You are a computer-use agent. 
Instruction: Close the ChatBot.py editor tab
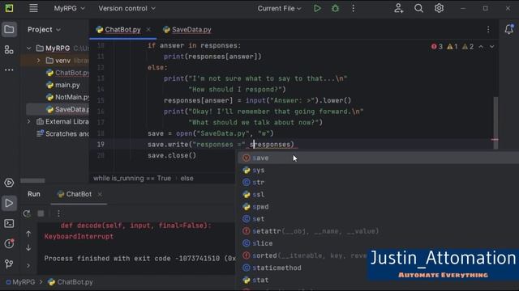(148, 30)
